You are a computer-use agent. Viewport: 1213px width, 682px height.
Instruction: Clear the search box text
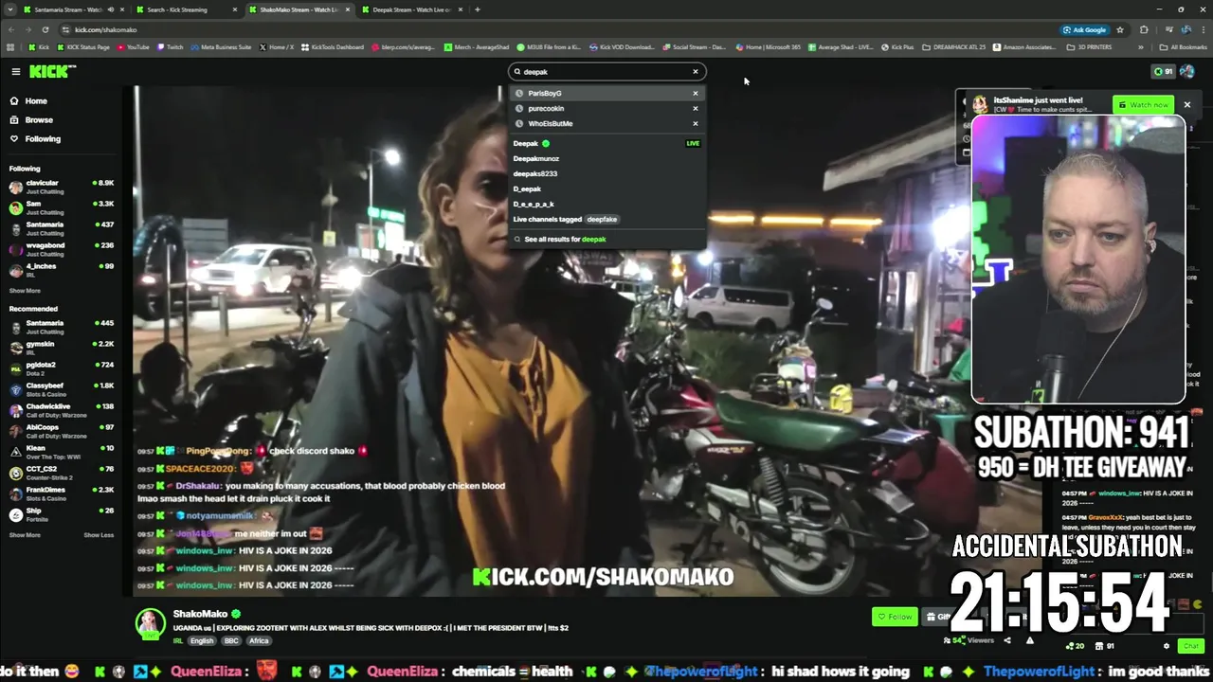[x=695, y=71]
